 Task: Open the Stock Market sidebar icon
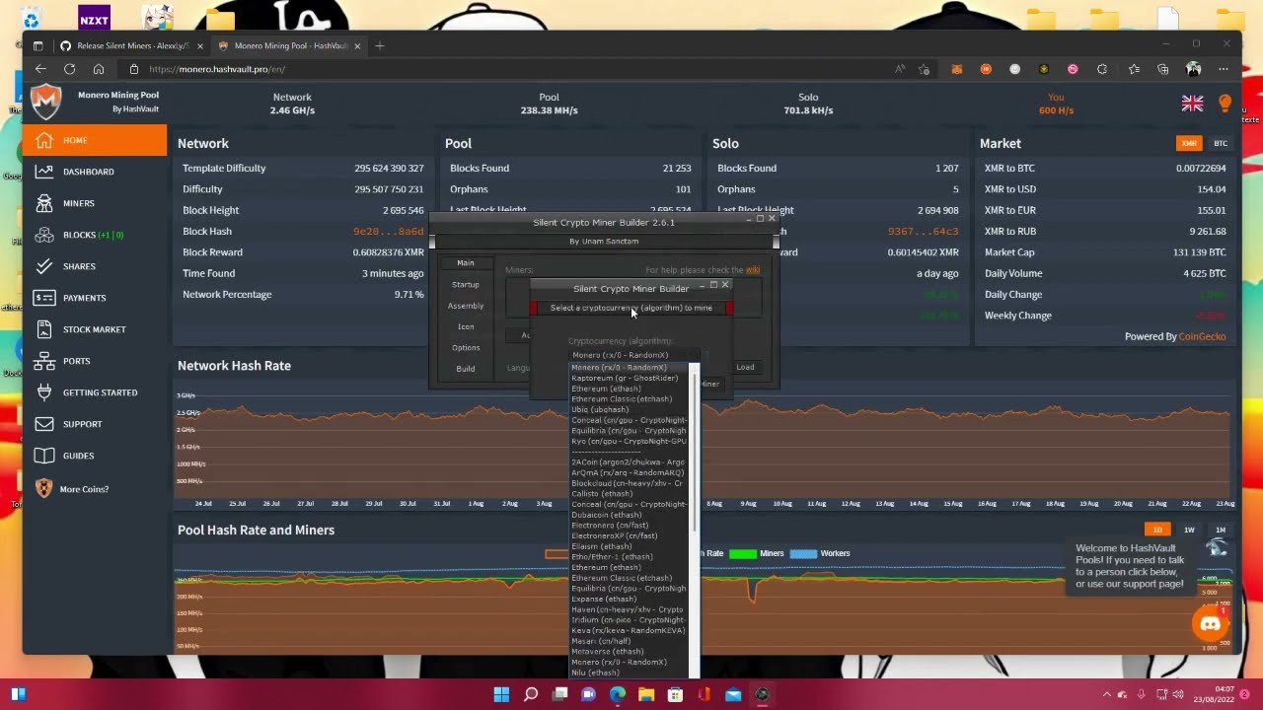(43, 329)
